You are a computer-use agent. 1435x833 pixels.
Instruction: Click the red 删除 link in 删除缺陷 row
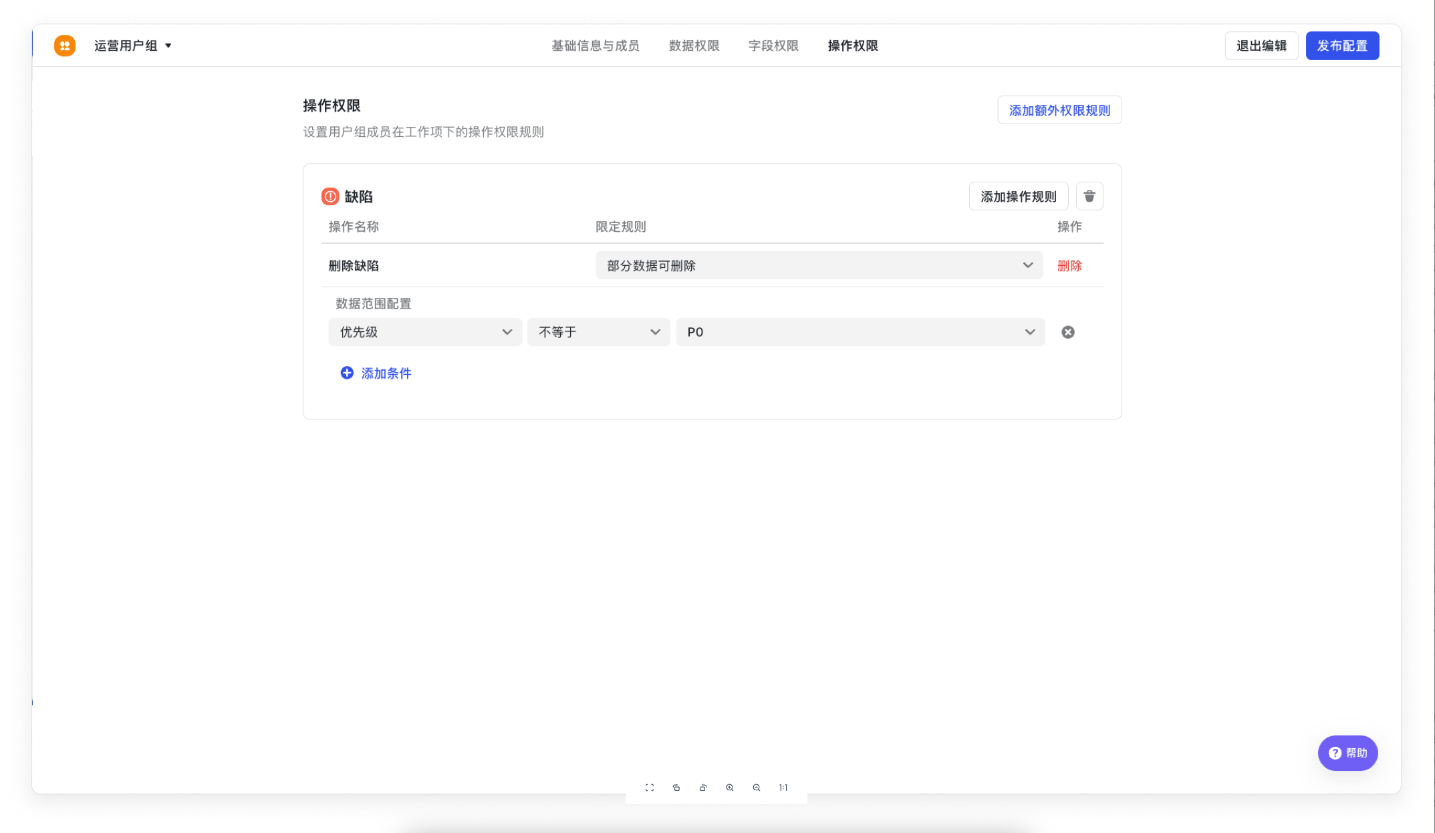(x=1069, y=265)
